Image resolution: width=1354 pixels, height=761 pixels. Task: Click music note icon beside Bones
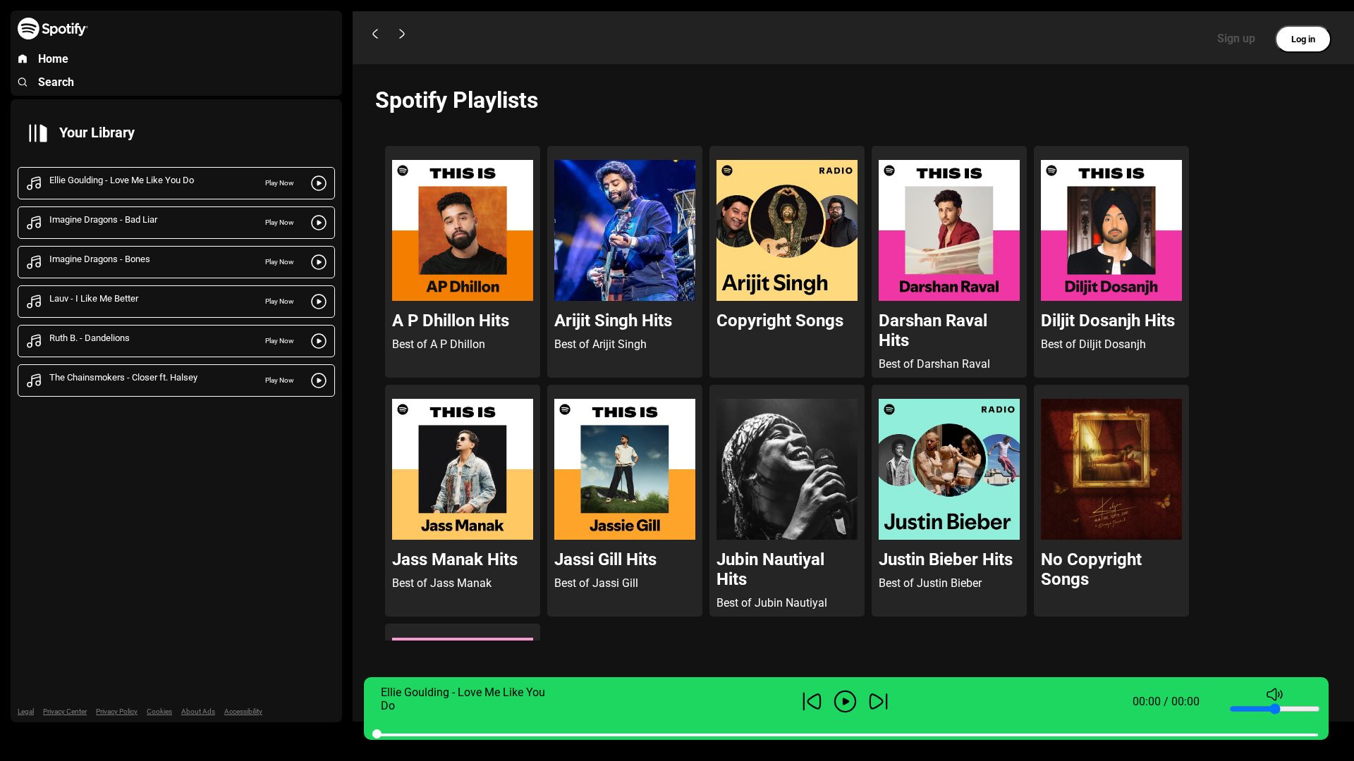[34, 262]
